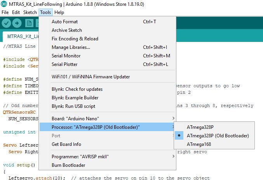Choose Archive Sketch
Screen dimensions: 263x180
tap(107, 30)
